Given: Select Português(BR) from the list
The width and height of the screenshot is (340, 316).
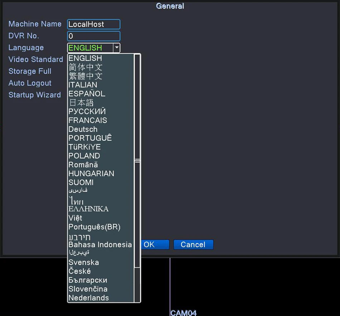Looking at the screenshot, I should [x=101, y=227].
